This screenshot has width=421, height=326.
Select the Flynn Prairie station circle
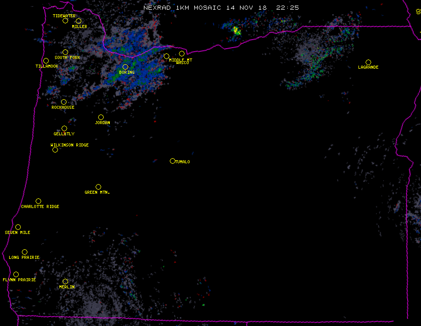coord(16,275)
